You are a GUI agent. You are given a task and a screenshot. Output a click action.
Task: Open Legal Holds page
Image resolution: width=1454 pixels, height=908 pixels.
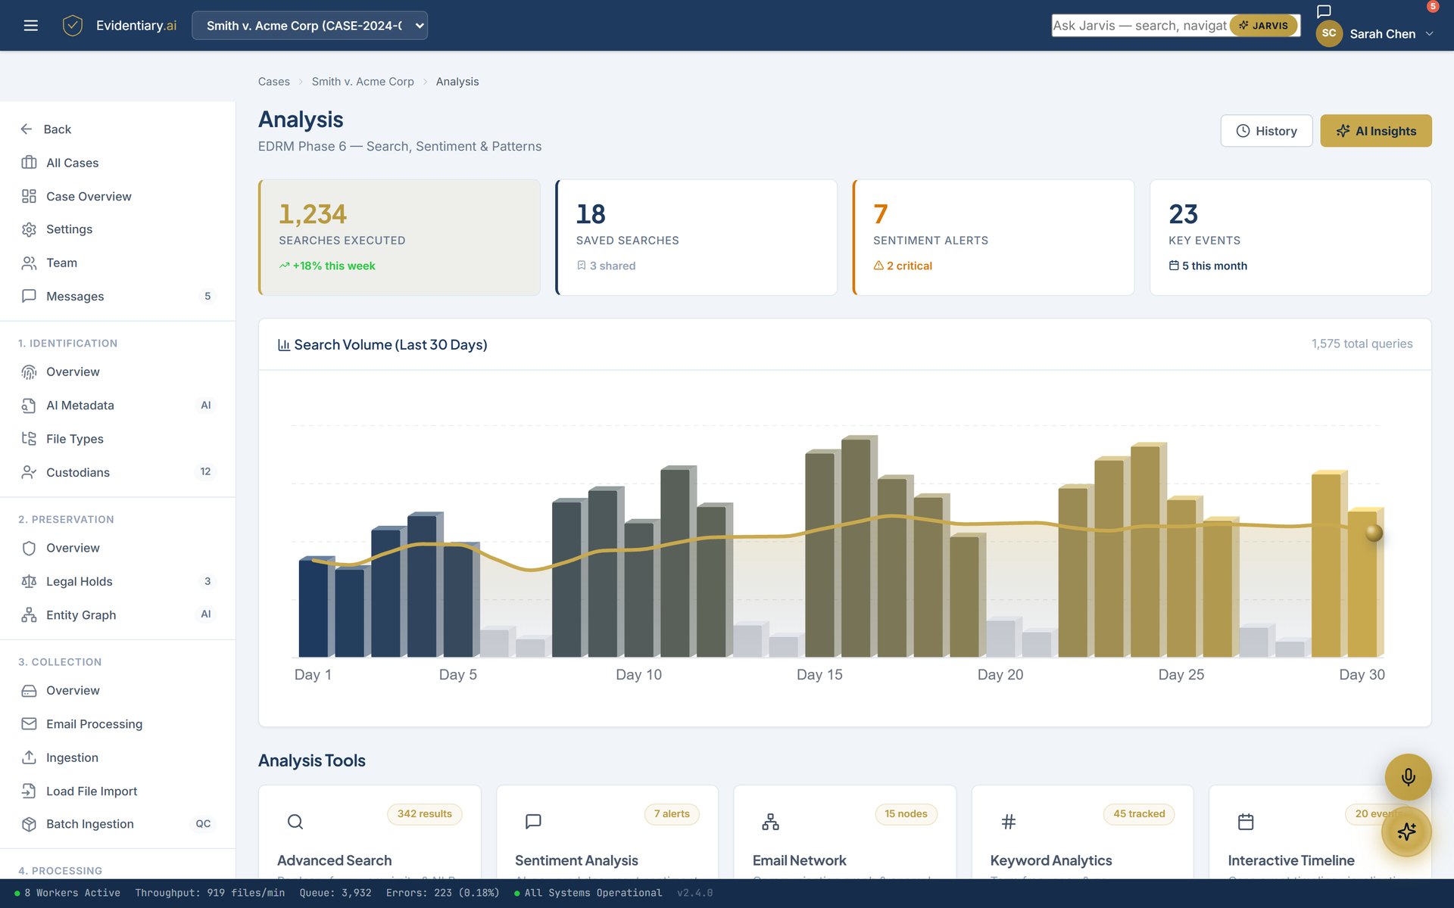coord(117,581)
